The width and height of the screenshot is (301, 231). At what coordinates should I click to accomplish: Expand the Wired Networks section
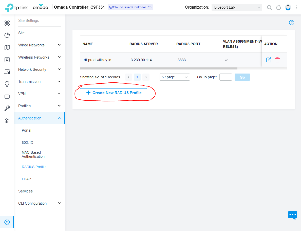point(40,45)
